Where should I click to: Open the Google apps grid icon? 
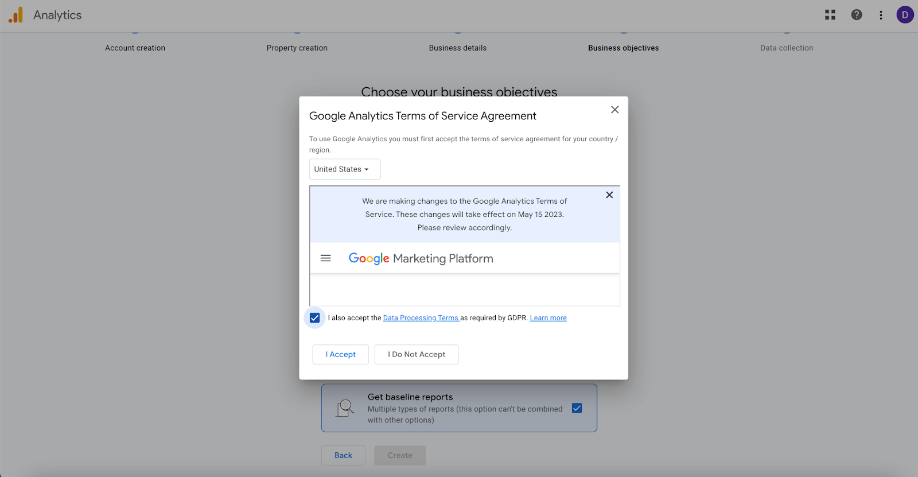(x=830, y=15)
